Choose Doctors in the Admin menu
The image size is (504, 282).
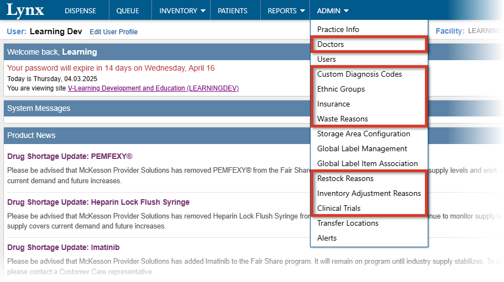(330, 44)
